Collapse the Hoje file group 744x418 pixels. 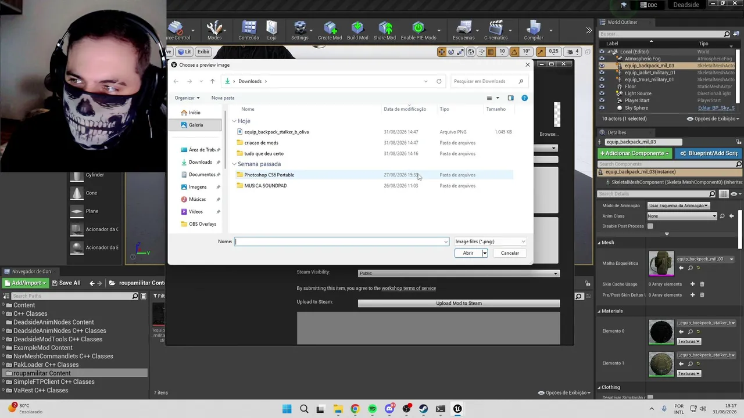[x=234, y=121]
